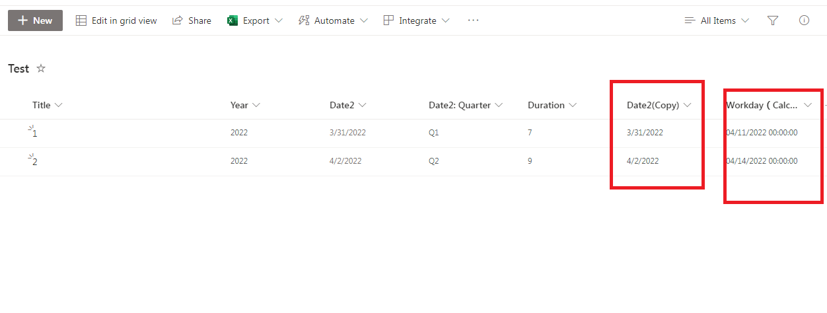Viewport: 827px width, 313px height.
Task: Open list item titled 1
Action: [x=35, y=133]
